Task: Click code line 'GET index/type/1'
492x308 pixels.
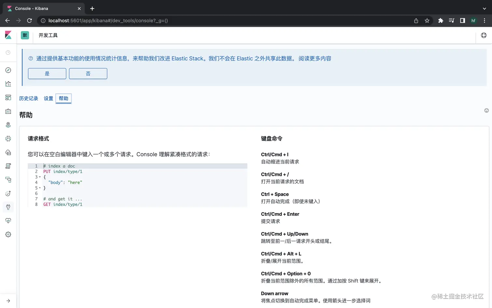Action: click(63, 204)
